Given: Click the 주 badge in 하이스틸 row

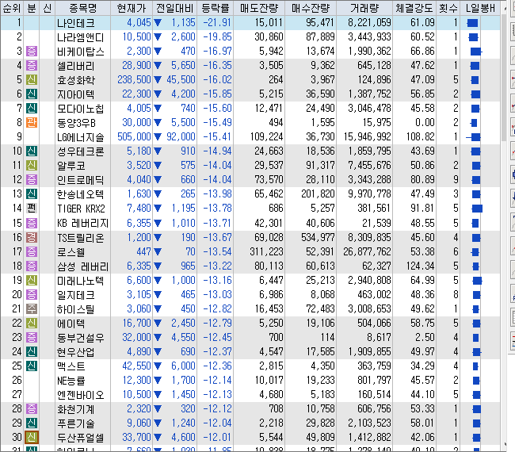Looking at the screenshot, I should click(32, 309).
